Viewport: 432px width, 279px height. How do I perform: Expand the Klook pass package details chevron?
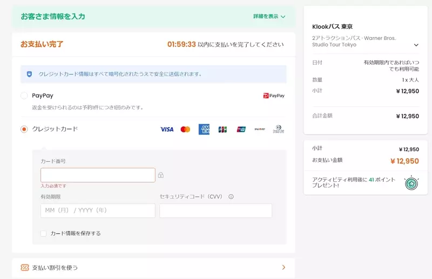click(416, 45)
